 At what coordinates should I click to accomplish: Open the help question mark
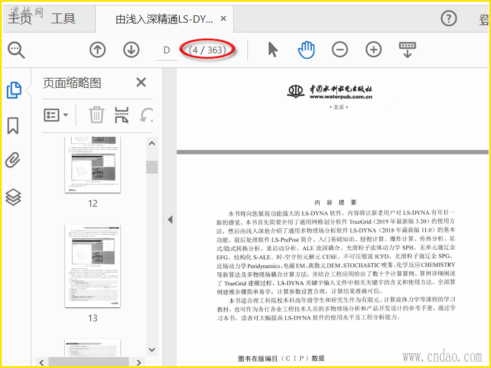click(x=449, y=18)
